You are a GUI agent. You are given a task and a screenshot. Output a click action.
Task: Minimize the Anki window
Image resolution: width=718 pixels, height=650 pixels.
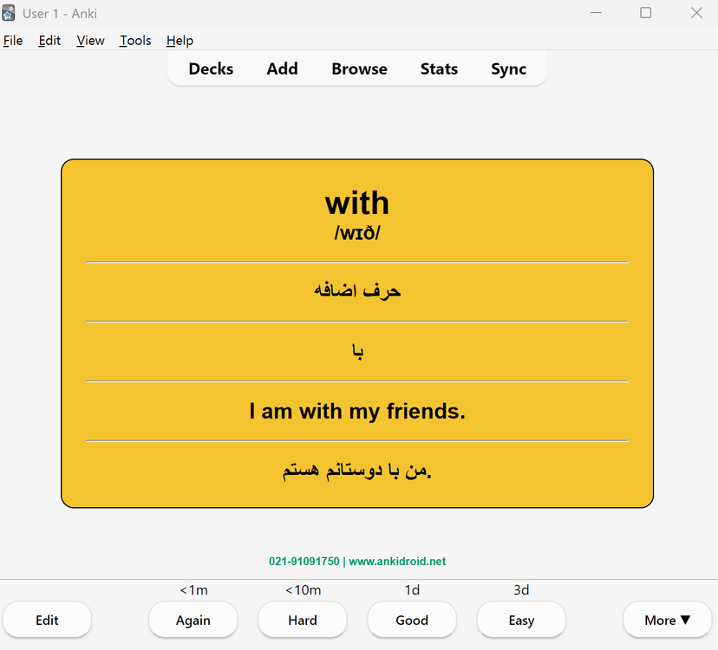(x=596, y=13)
